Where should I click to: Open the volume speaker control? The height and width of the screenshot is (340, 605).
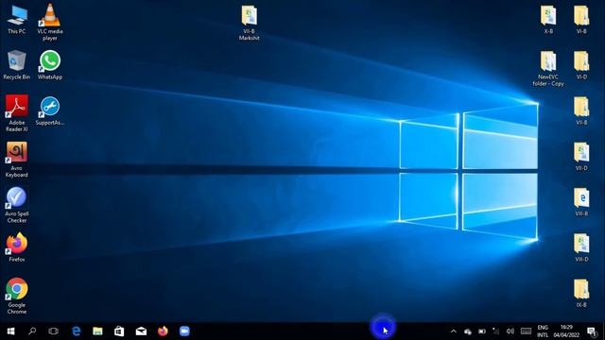[x=510, y=331]
